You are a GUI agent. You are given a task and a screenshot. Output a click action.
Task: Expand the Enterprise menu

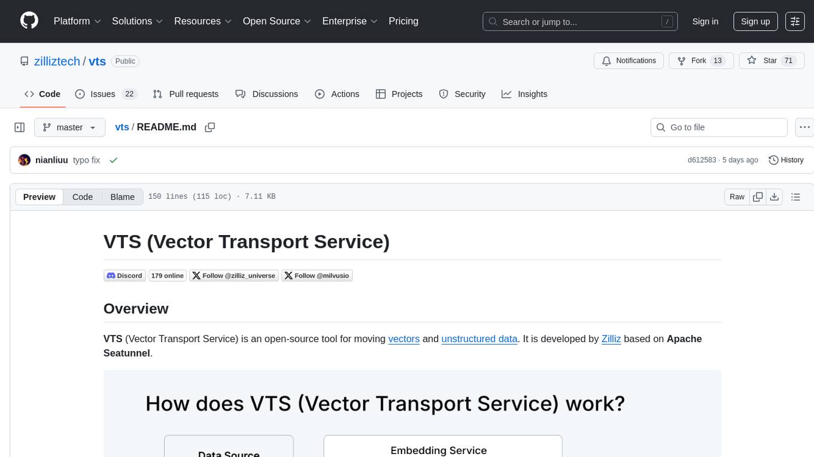click(350, 21)
